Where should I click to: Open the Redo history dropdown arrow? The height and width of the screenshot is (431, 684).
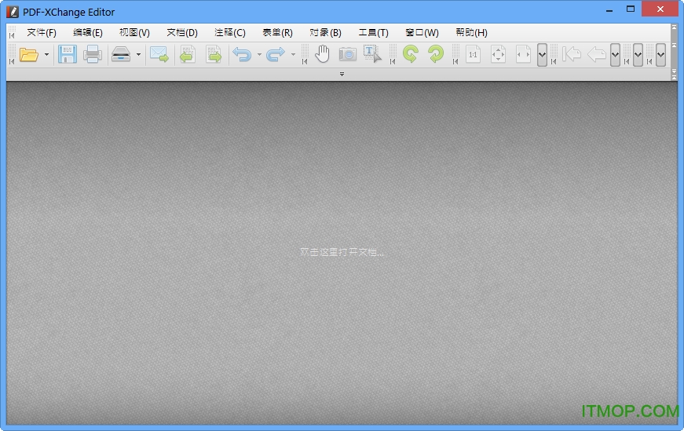point(293,54)
